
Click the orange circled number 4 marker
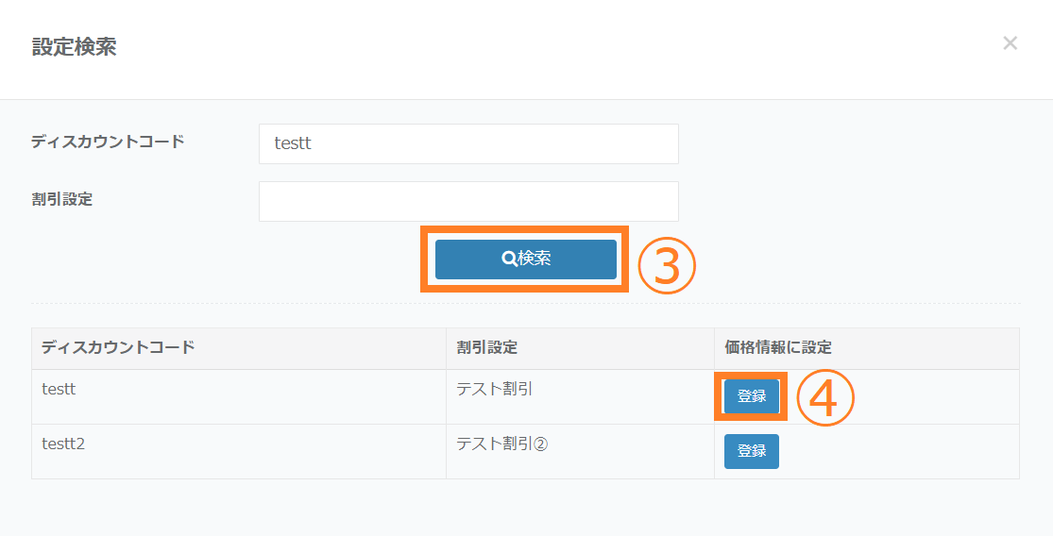(824, 398)
